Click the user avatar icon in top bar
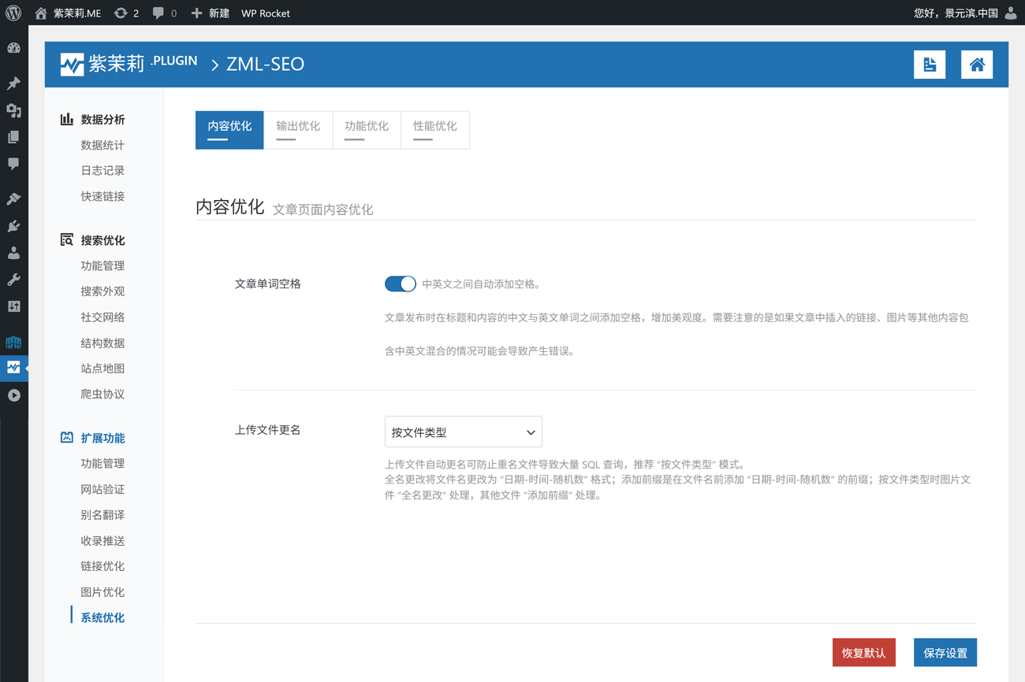 [x=1011, y=13]
